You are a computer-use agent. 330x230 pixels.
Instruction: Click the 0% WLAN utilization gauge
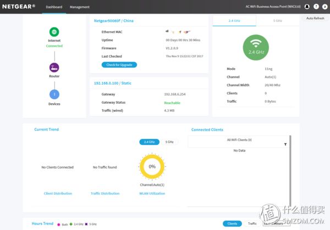(x=152, y=166)
